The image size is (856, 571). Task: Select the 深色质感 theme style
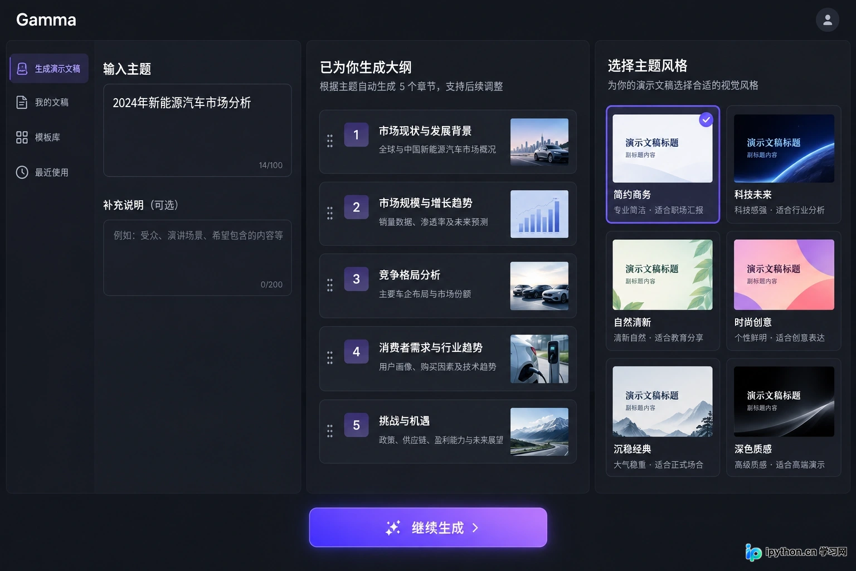coord(784,418)
